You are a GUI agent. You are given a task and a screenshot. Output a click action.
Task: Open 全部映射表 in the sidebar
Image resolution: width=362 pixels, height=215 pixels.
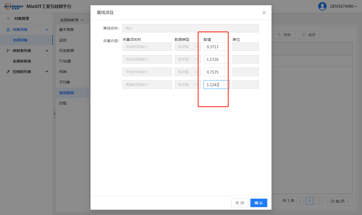click(22, 61)
